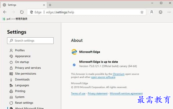Open the Chromium hyperlink

point(119,74)
